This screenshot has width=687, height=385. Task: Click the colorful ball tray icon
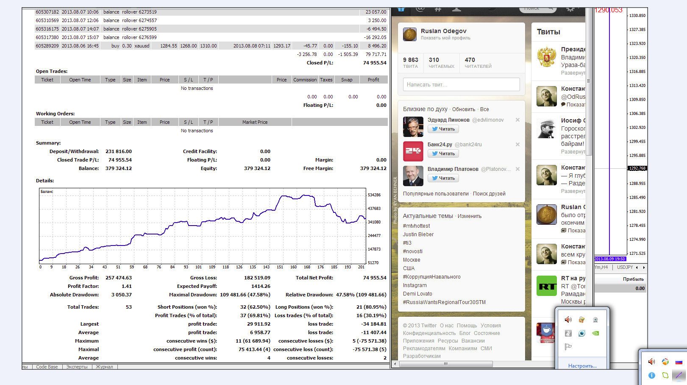click(665, 362)
